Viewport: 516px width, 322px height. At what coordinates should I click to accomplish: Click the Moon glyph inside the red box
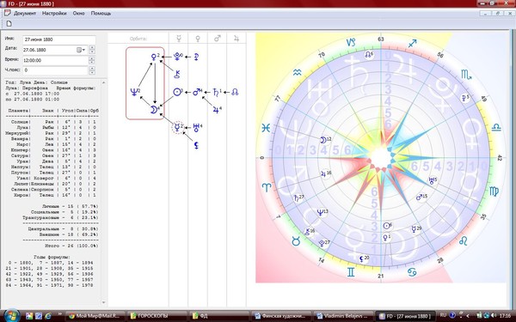154,109
